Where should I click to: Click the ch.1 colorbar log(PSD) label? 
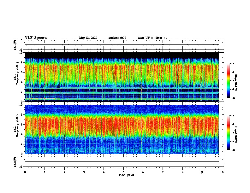[236, 82]
